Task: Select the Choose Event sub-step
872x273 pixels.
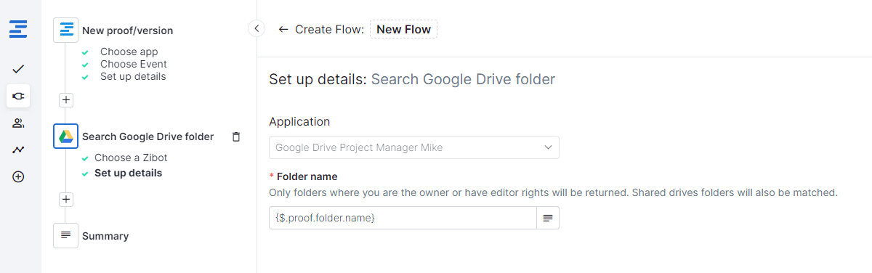Action: pos(134,64)
